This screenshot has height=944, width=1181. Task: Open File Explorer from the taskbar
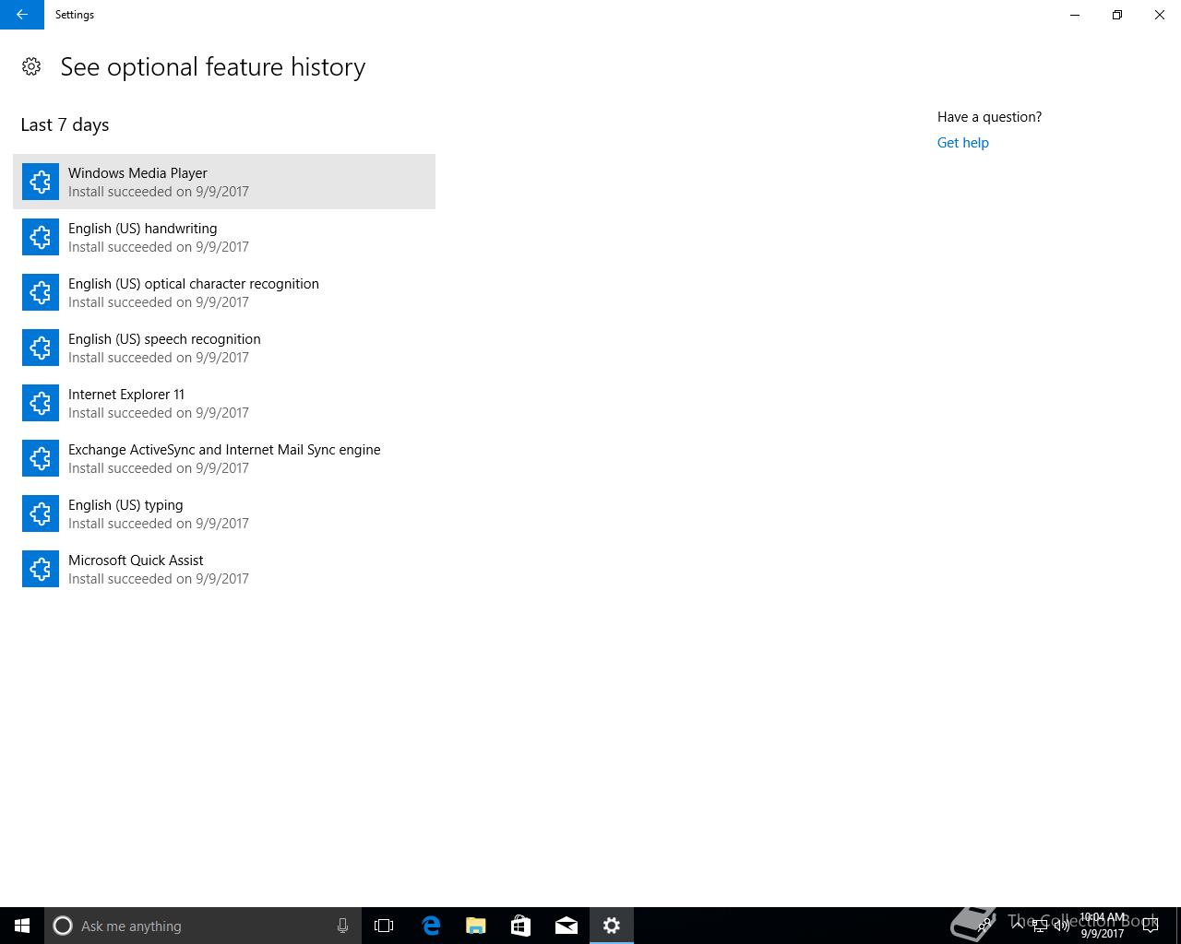point(475,926)
